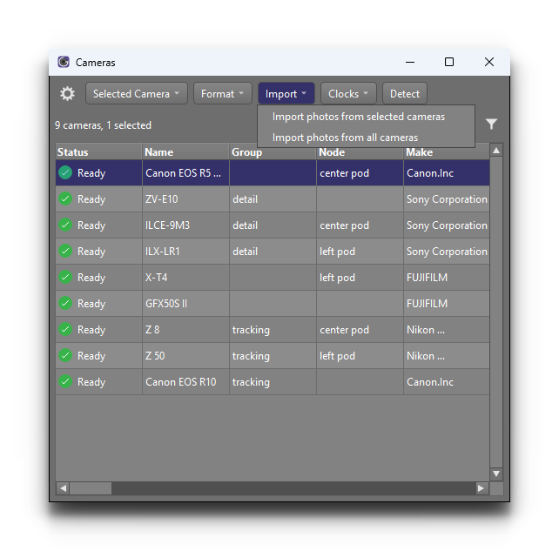The height and width of the screenshot is (551, 559).
Task: Click the green check icon for Z 50
Action: click(x=65, y=355)
